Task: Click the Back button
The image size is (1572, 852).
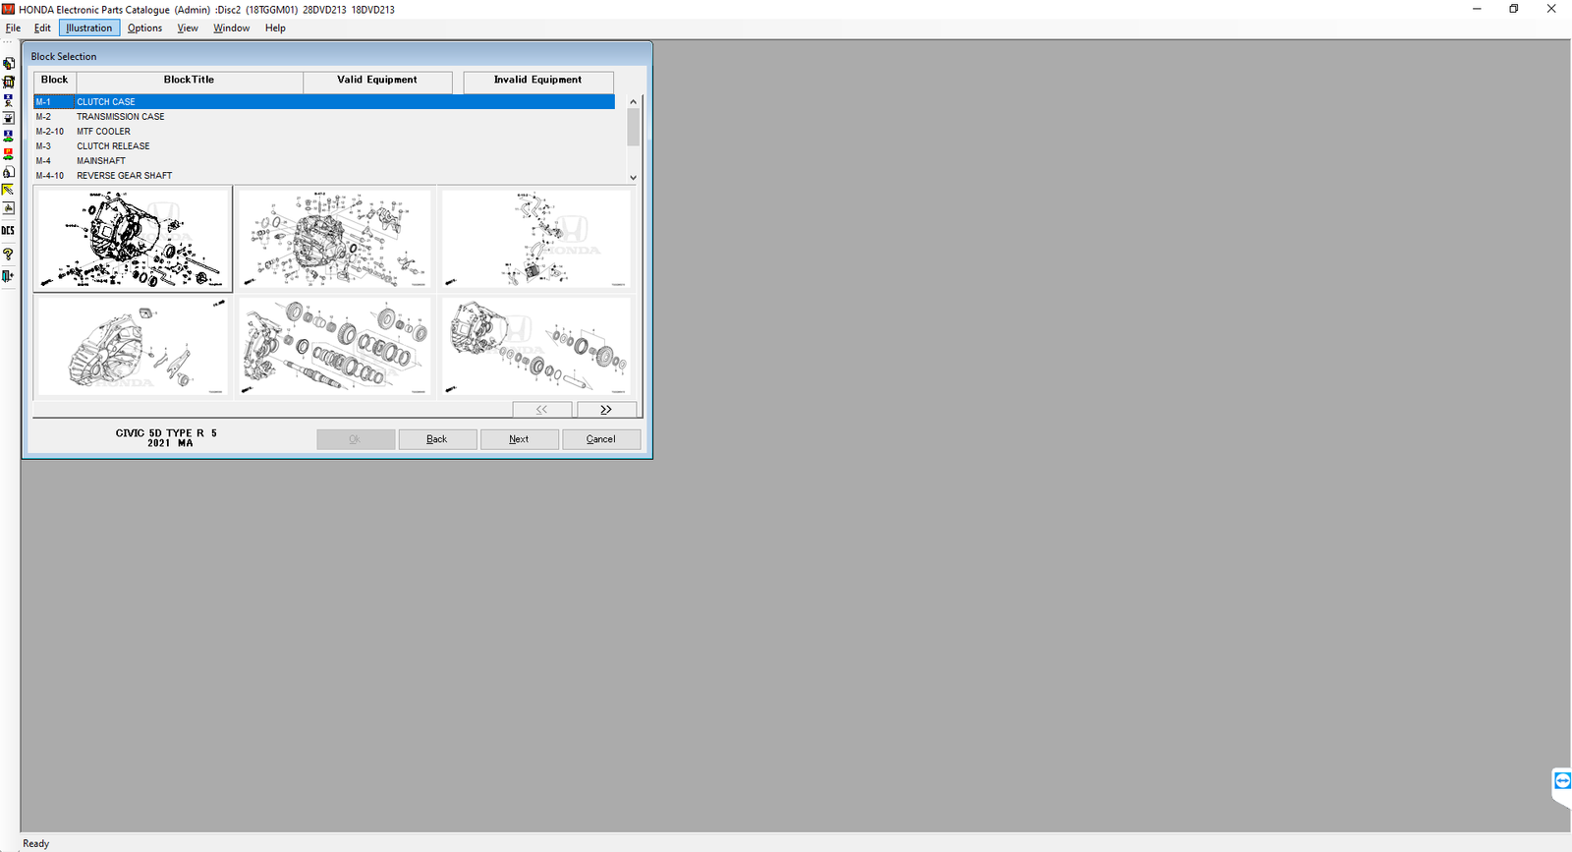Action: (437, 439)
